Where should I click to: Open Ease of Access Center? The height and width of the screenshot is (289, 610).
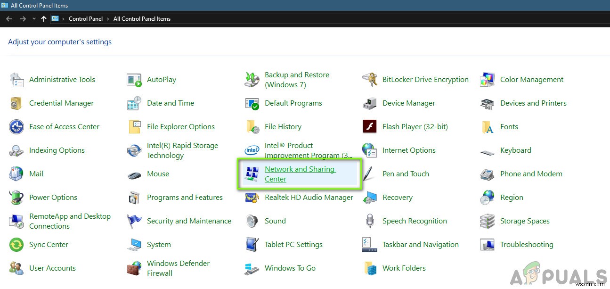coord(64,126)
